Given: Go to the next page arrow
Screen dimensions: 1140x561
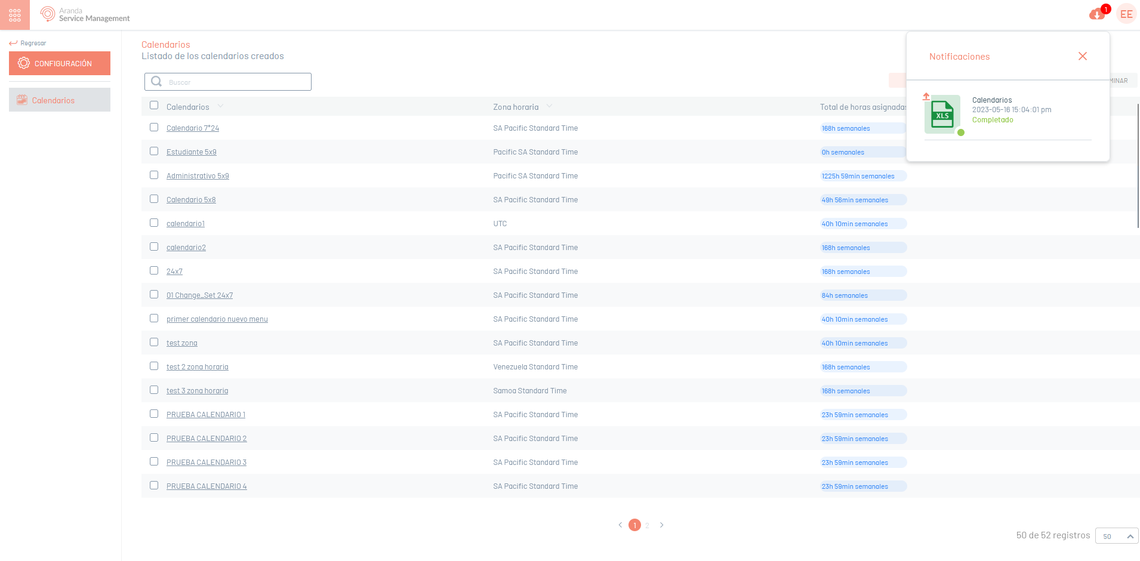Looking at the screenshot, I should tap(661, 525).
